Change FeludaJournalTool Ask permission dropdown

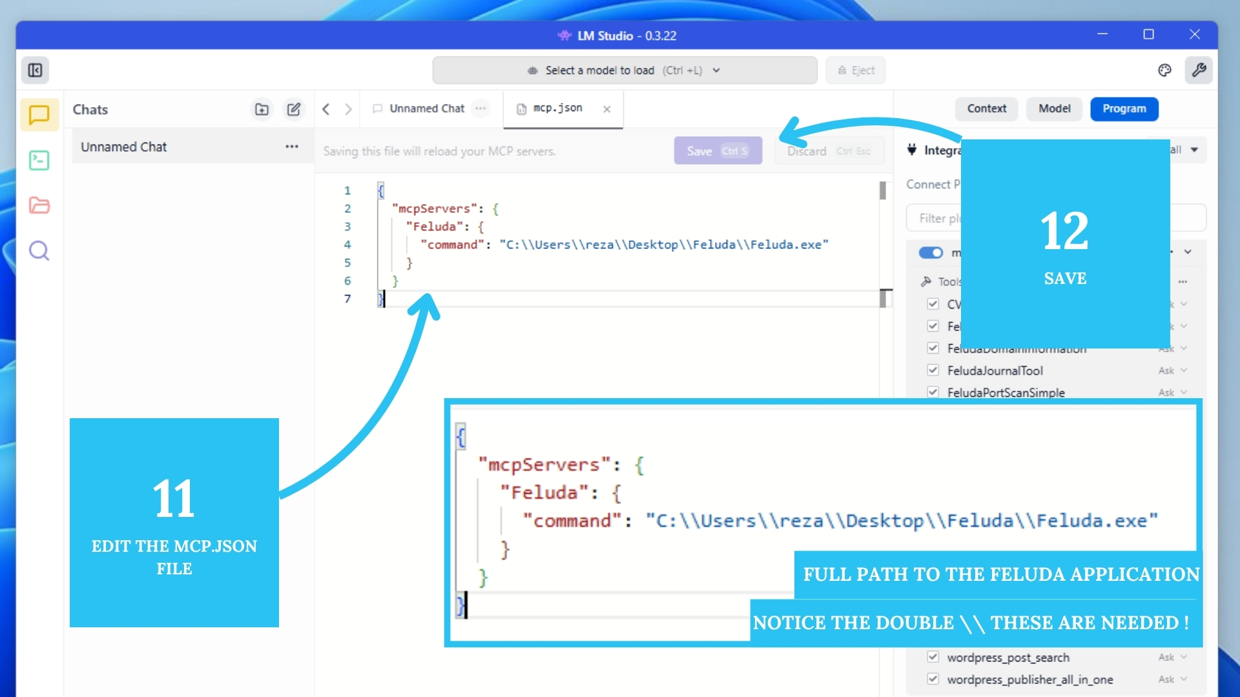(x=1173, y=370)
